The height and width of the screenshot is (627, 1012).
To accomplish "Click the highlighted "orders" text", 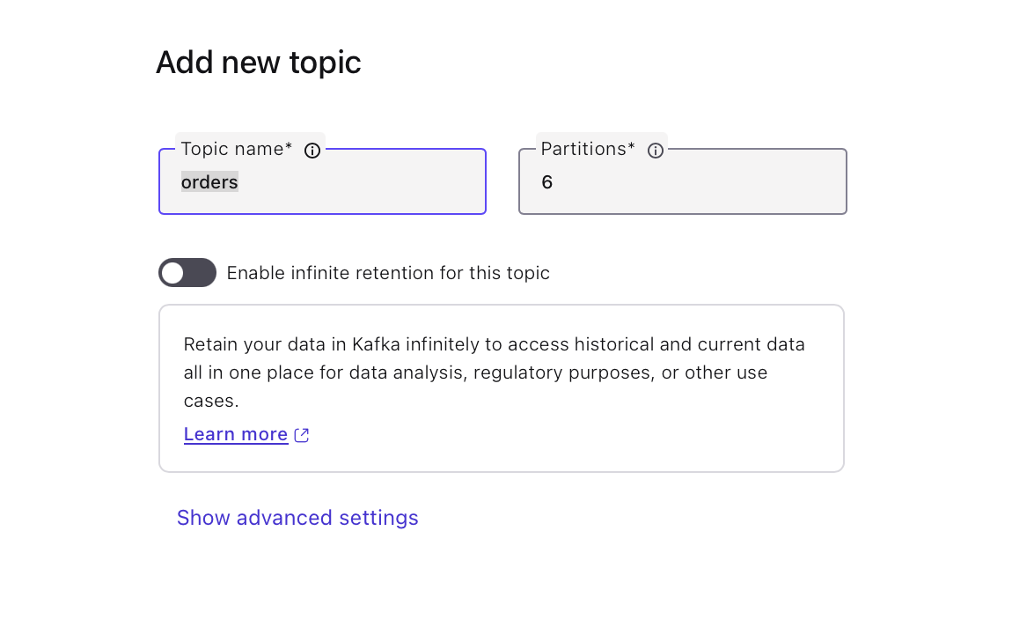I will pos(209,182).
